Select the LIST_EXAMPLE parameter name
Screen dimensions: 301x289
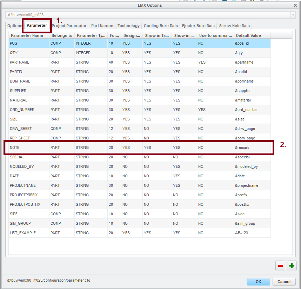[x=23, y=233]
